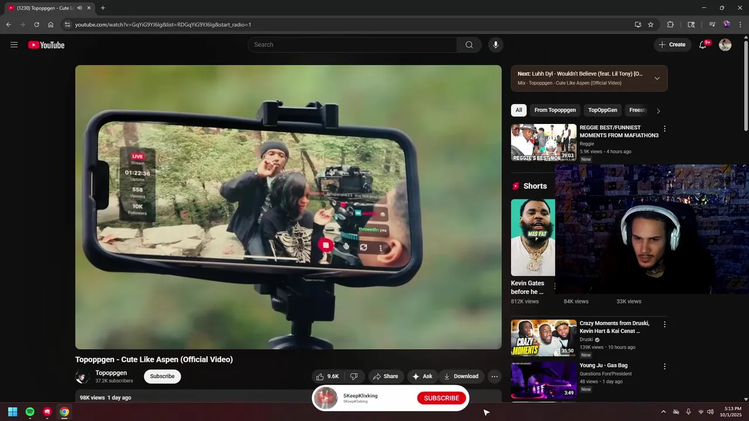Open the media controls icon in Chrome toolbar
Image resolution: width=749 pixels, height=421 pixels.
tap(712, 25)
